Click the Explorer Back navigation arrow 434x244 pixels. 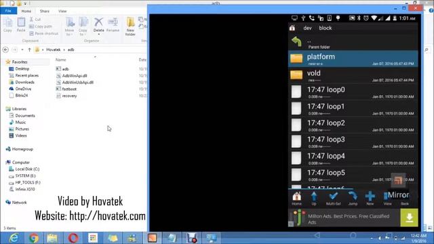click(5, 49)
